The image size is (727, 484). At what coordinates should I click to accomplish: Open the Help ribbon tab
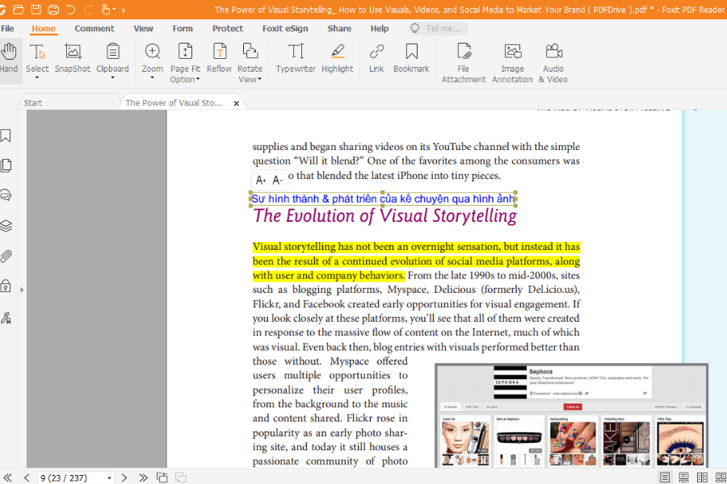point(380,29)
